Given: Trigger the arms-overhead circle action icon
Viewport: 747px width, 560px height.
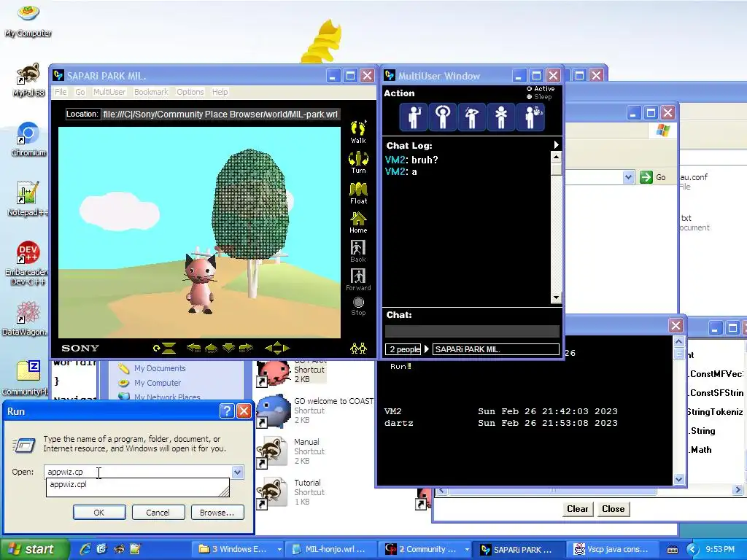Looking at the screenshot, I should (443, 117).
